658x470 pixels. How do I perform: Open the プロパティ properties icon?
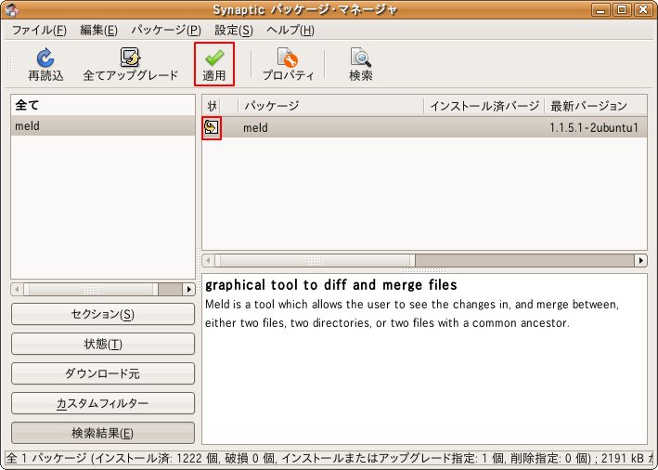[288, 59]
